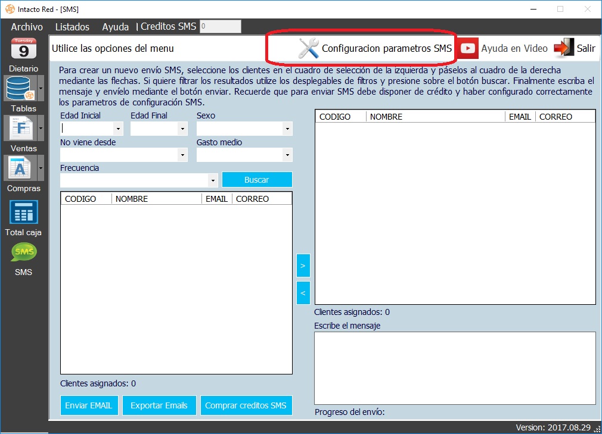602x434 pixels.
Task: Open the Edad Inicial dropdown
Action: [x=118, y=129]
